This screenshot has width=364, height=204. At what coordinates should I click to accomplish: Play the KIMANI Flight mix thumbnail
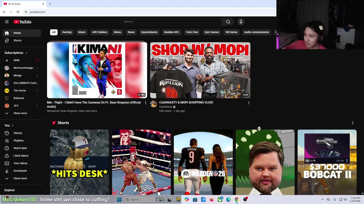(97, 70)
